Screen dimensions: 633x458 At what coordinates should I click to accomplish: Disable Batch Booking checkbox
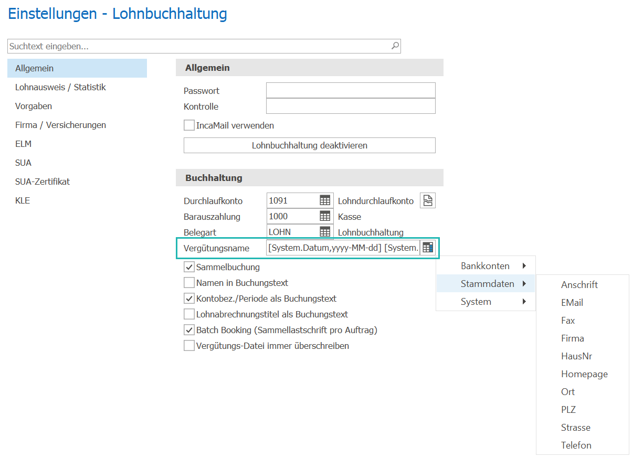tap(189, 330)
